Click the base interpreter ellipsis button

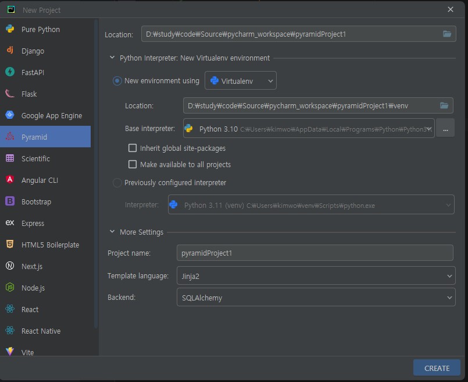point(445,129)
